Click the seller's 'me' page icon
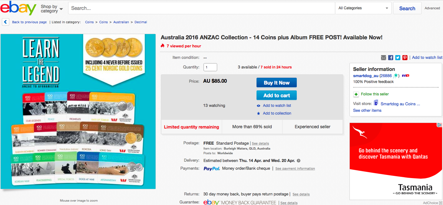The width and height of the screenshot is (443, 205). (406, 76)
